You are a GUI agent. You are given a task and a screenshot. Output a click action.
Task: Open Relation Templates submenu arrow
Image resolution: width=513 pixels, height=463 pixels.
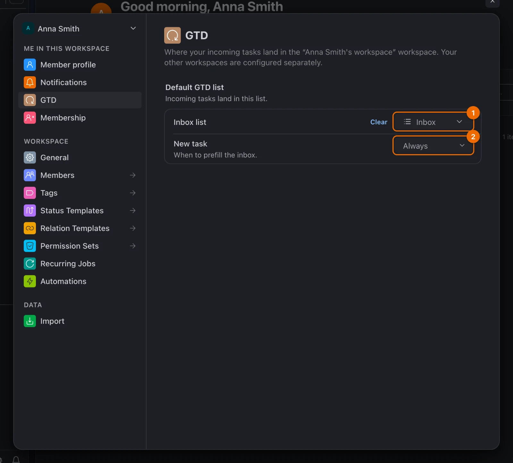pos(133,228)
